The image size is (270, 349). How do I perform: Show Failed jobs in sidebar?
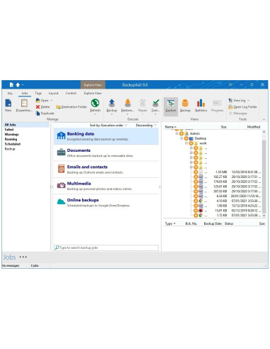pyautogui.click(x=9, y=130)
